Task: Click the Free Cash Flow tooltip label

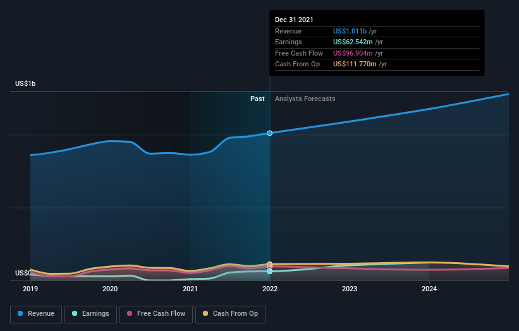Action: pos(299,53)
